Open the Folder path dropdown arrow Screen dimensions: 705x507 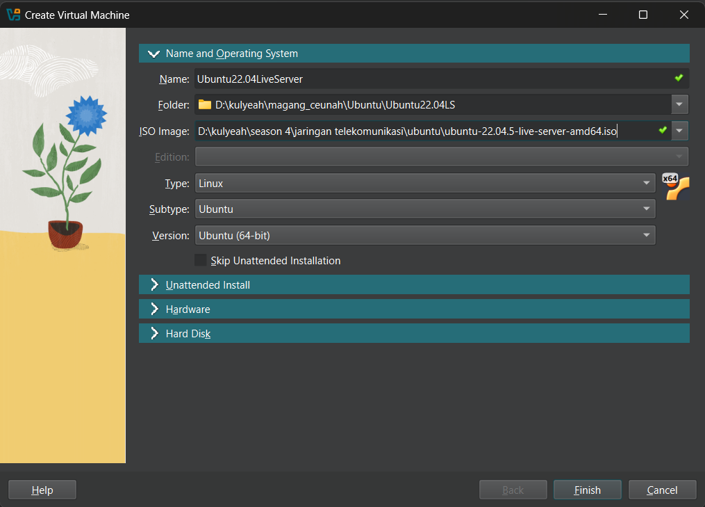[x=679, y=104]
